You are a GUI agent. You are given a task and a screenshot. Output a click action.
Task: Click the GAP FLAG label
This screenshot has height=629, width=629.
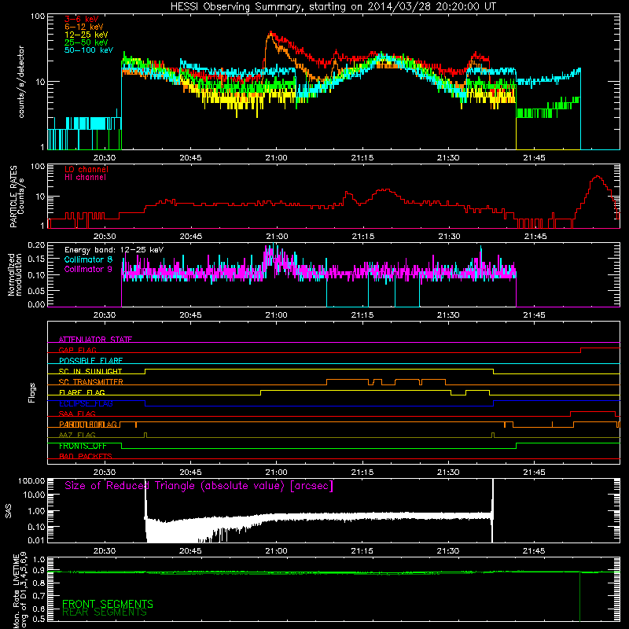tap(77, 350)
